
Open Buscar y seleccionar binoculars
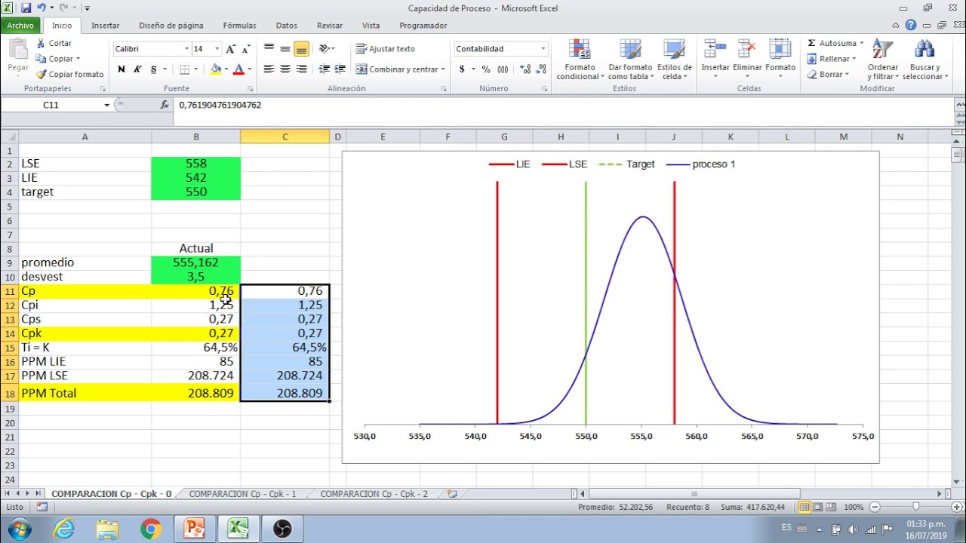(x=924, y=60)
